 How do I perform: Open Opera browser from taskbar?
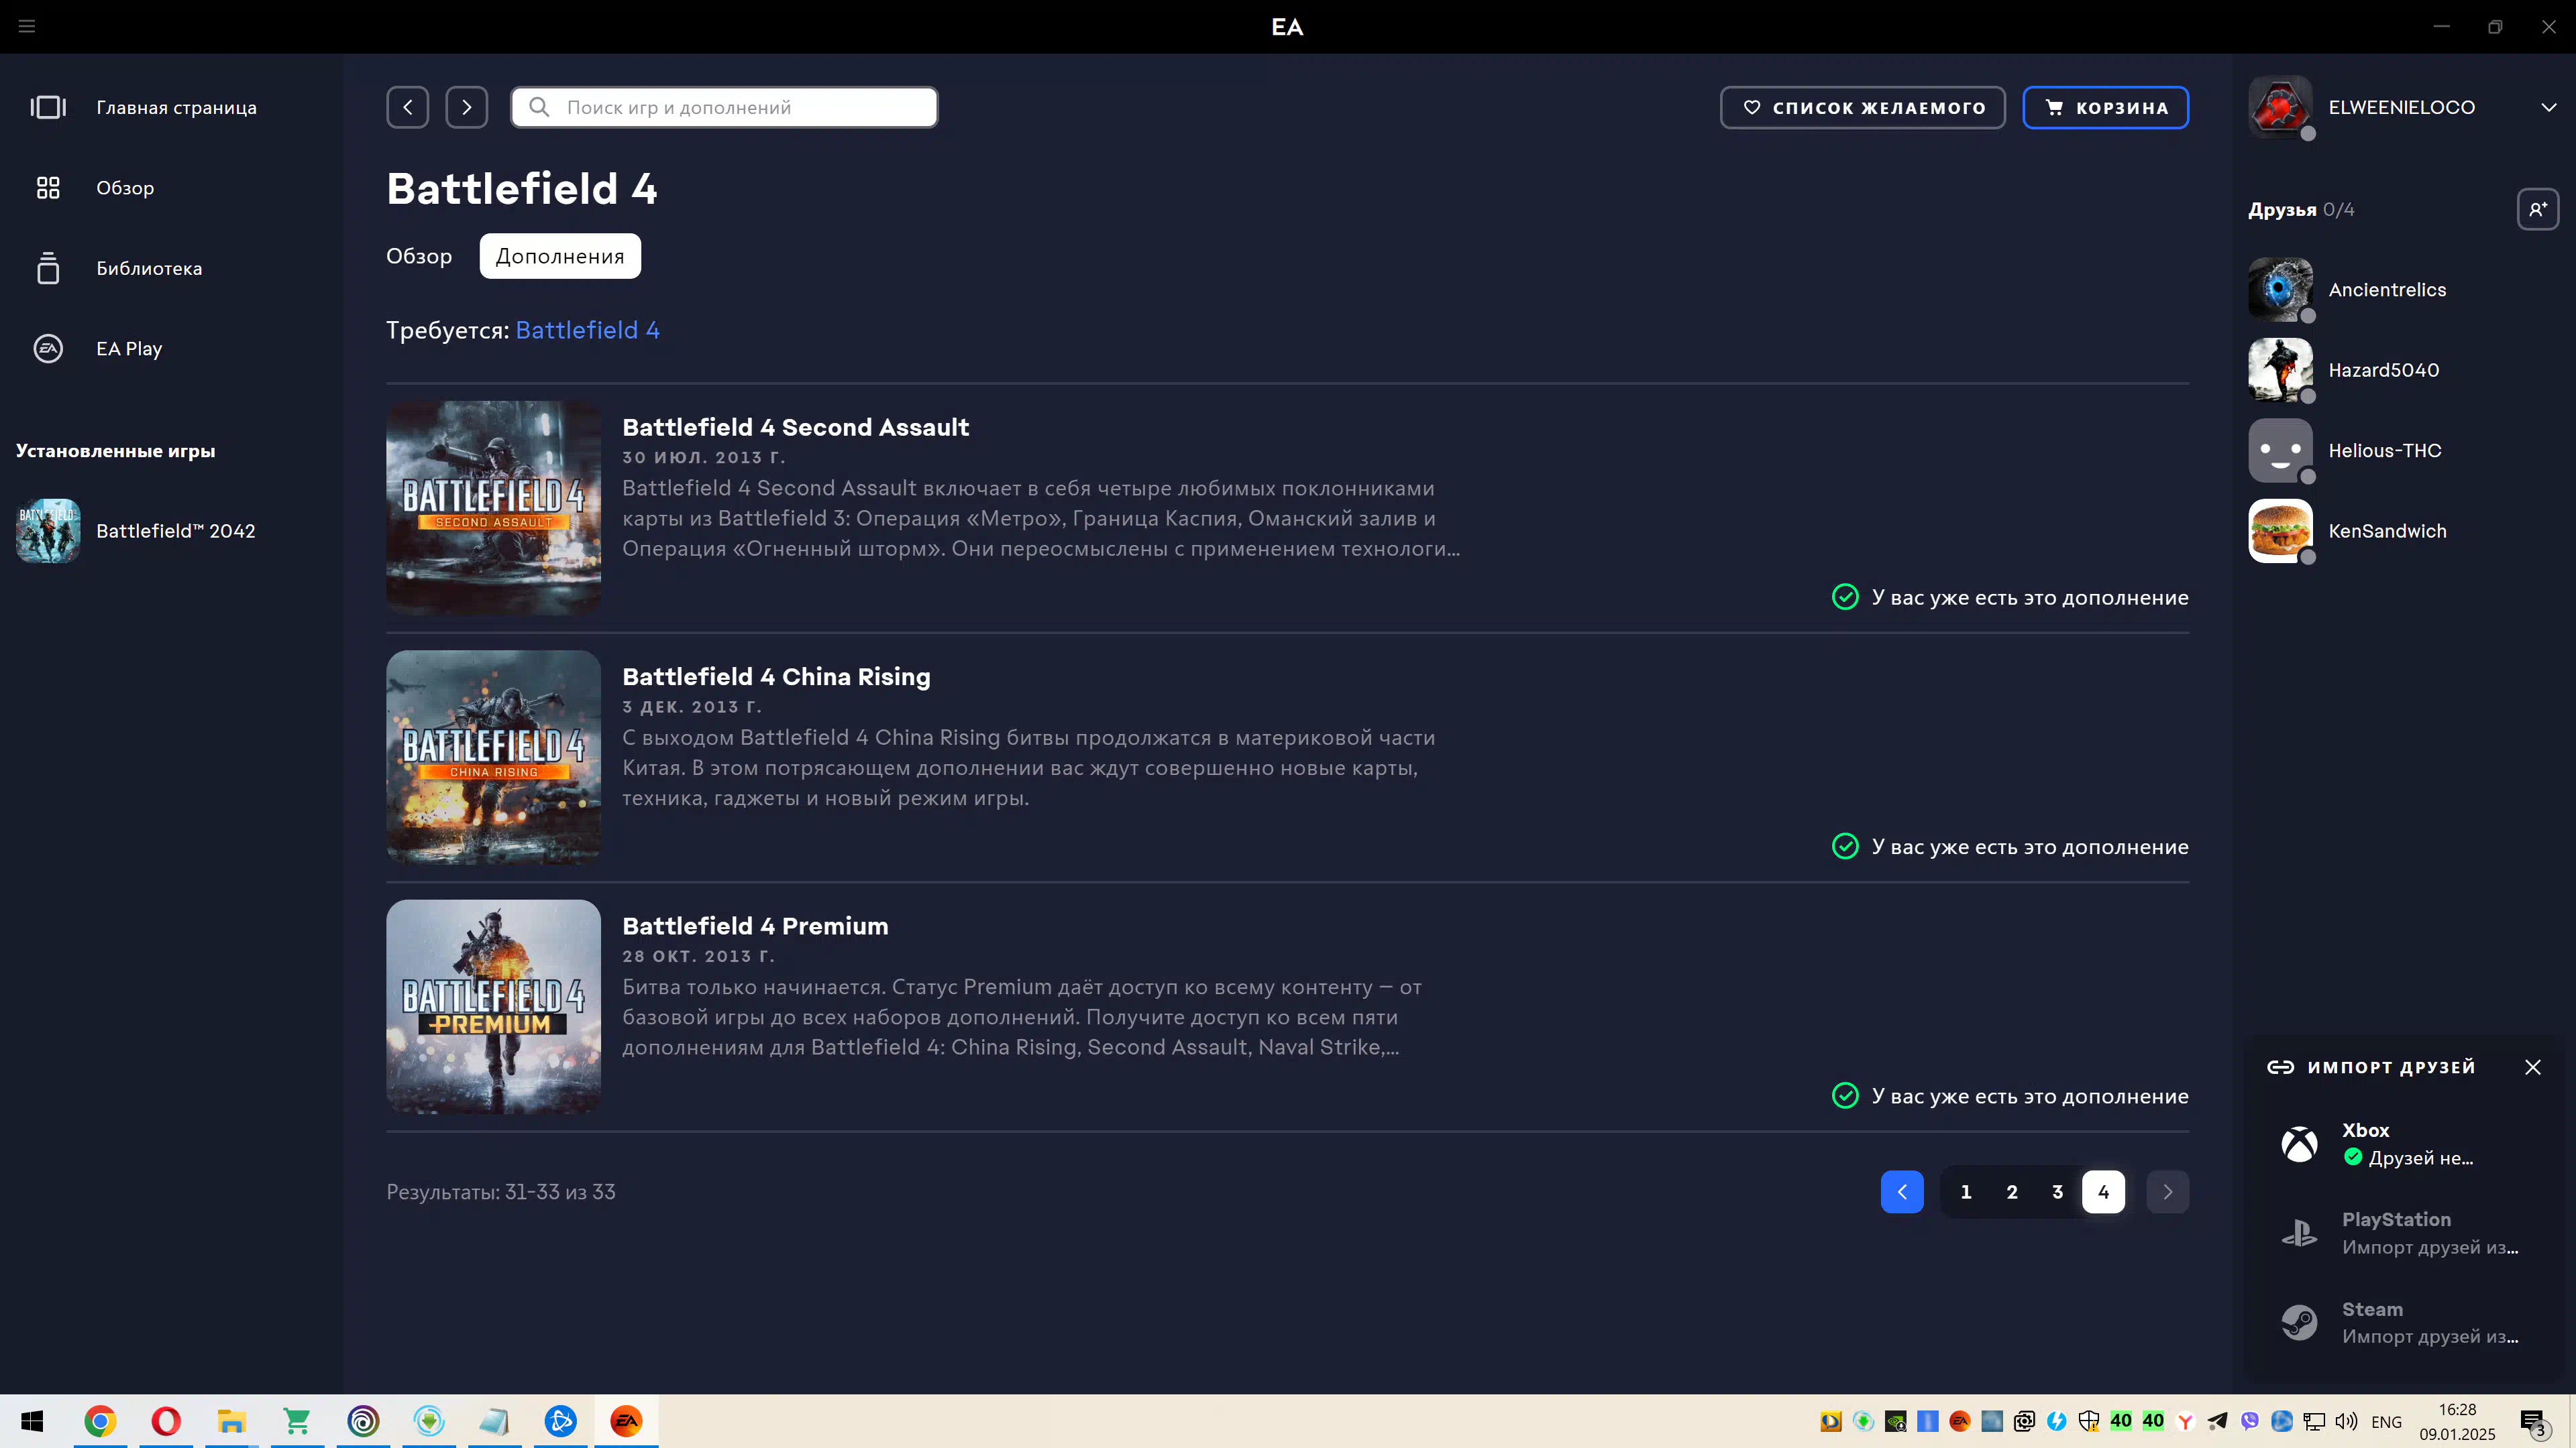pos(166,1421)
